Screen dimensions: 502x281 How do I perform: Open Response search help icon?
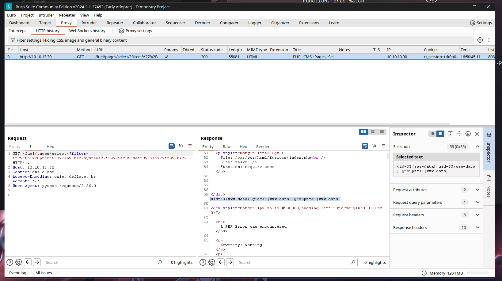203,262
